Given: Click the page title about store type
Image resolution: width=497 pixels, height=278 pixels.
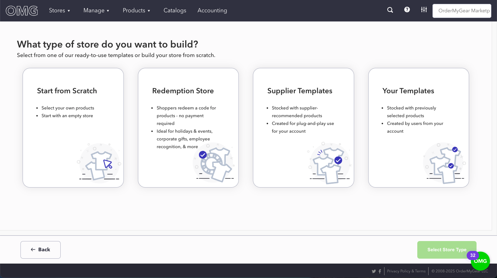Looking at the screenshot, I should point(108,44).
